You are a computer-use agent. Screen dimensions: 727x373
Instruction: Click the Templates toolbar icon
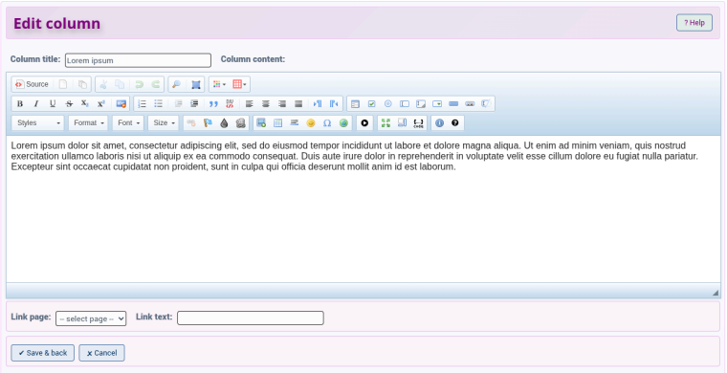tap(82, 84)
